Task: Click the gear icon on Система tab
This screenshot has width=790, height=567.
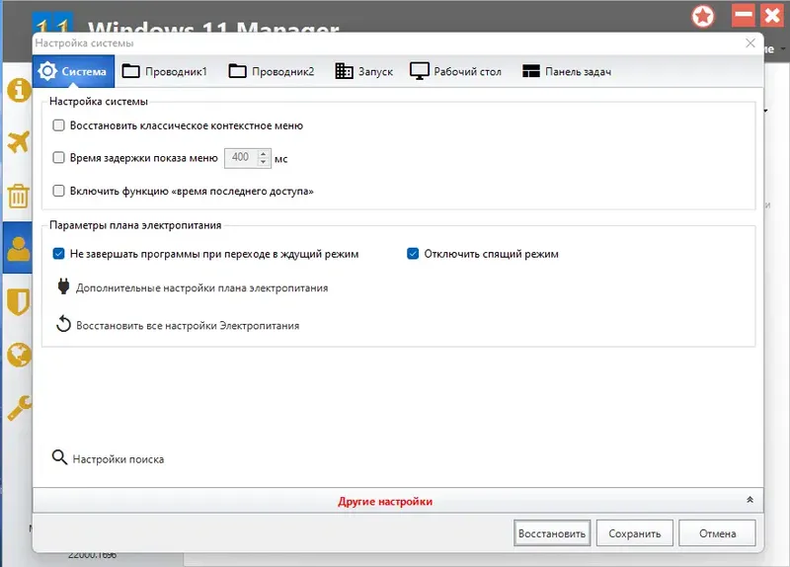Action: [47, 71]
